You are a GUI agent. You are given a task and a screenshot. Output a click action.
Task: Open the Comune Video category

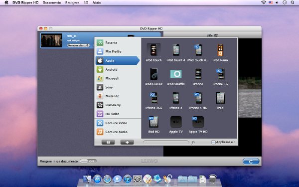coord(118,123)
